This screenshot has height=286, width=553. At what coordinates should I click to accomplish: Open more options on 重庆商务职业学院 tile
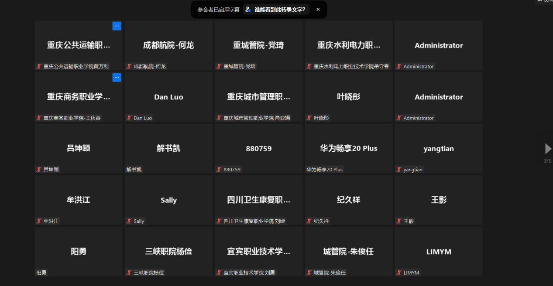pos(117,78)
